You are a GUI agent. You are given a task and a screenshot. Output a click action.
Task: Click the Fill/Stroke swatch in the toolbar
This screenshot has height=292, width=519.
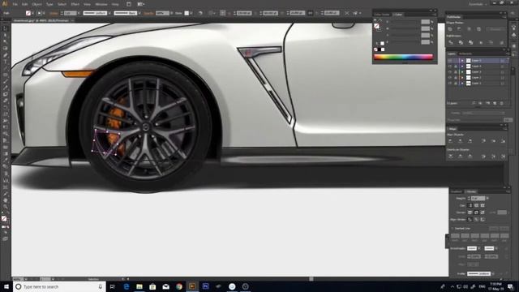(x=4, y=219)
